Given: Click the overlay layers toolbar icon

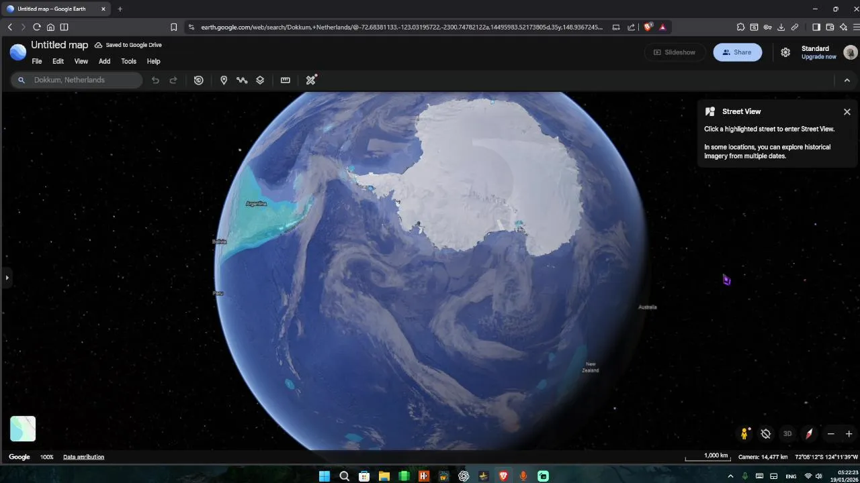Looking at the screenshot, I should tap(260, 80).
